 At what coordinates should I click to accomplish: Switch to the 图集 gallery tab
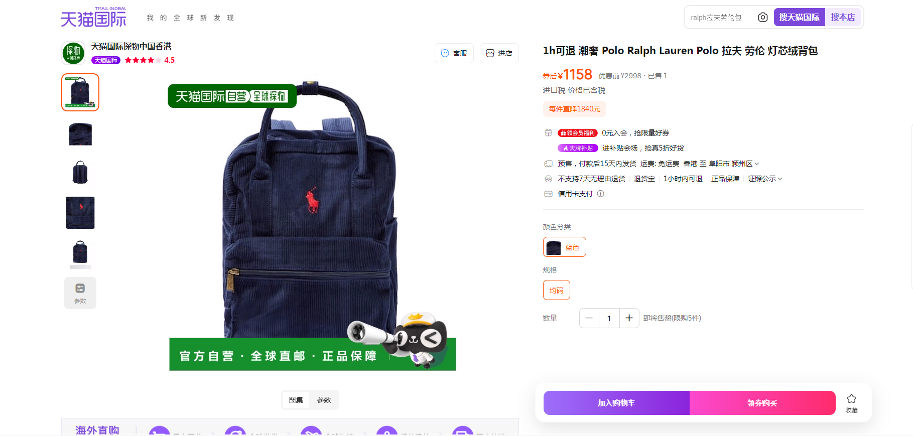[x=296, y=400]
